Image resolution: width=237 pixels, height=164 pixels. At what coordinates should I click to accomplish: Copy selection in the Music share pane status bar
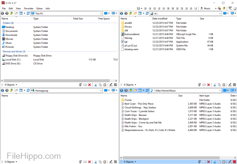tap(219, 162)
